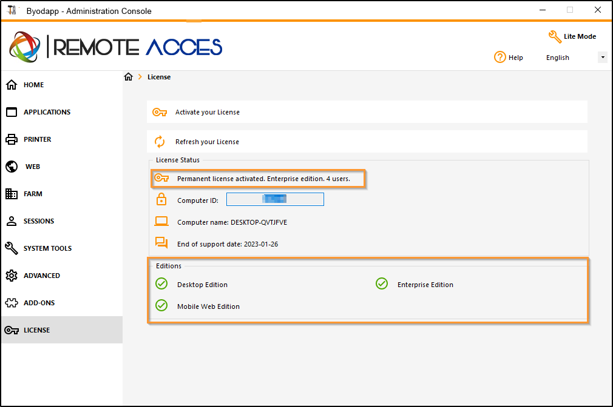Image resolution: width=613 pixels, height=407 pixels.
Task: Click the green check beside Desktop Edition
Action: (x=161, y=283)
